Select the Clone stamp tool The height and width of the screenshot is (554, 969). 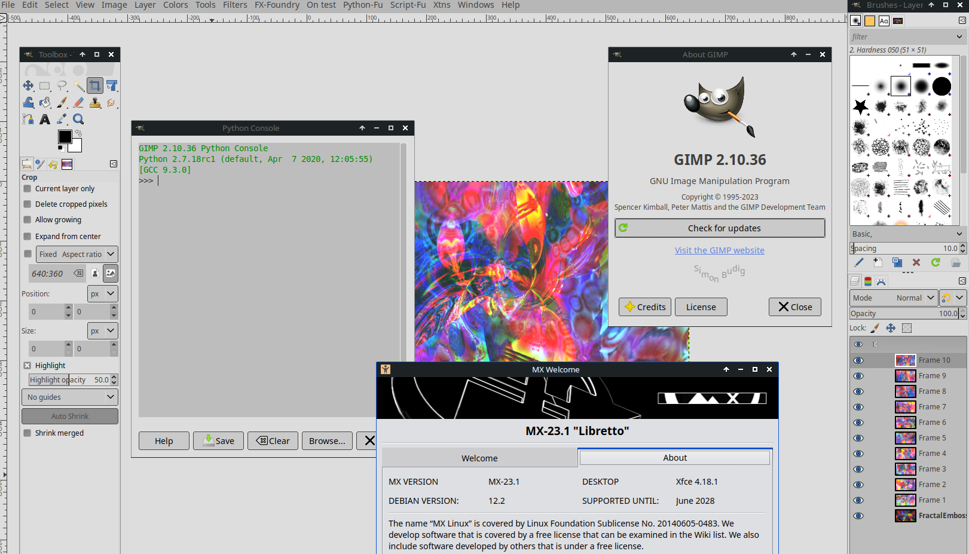tap(95, 102)
